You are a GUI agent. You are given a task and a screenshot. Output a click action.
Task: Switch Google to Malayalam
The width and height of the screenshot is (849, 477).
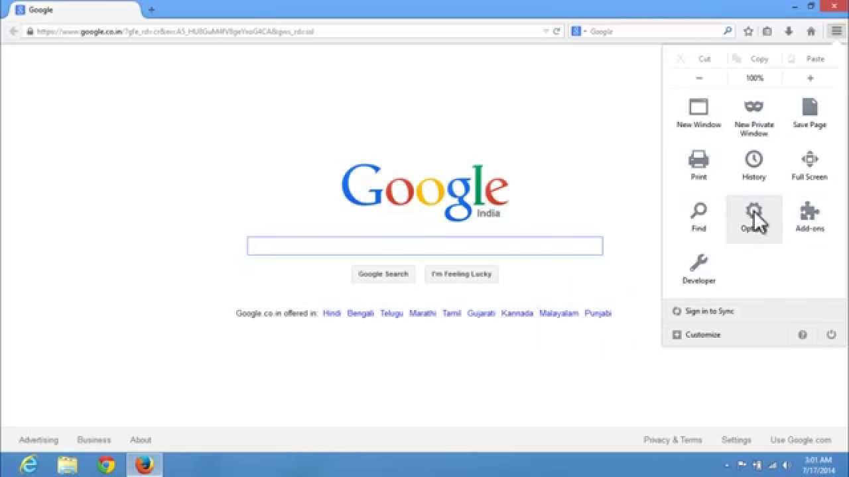tap(559, 313)
